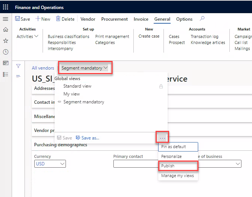
Task: Select Standard view from Global views
Action: pyautogui.click(x=77, y=86)
